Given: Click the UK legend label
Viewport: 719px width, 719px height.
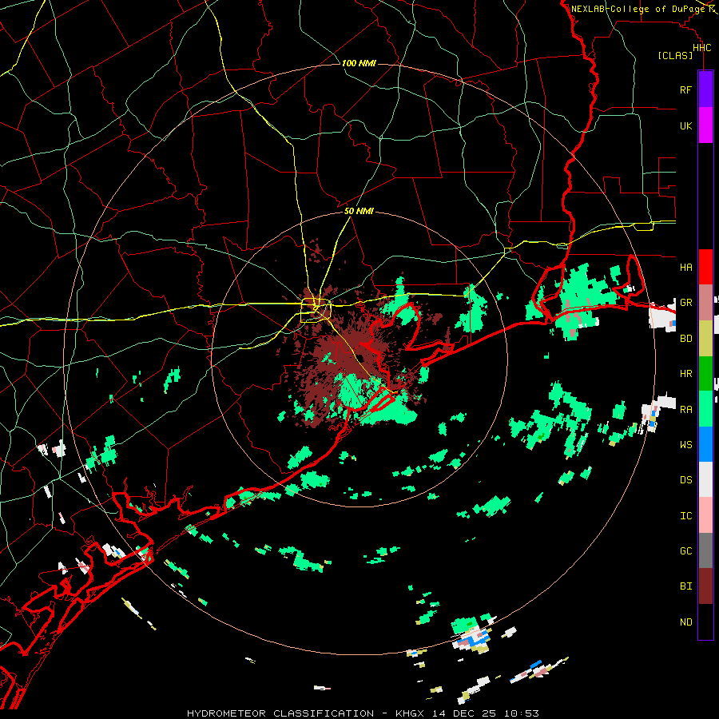Looking at the screenshot, I should [685, 125].
